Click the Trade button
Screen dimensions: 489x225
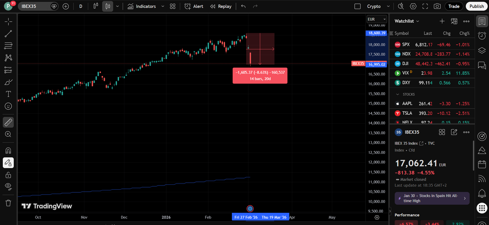tap(454, 6)
